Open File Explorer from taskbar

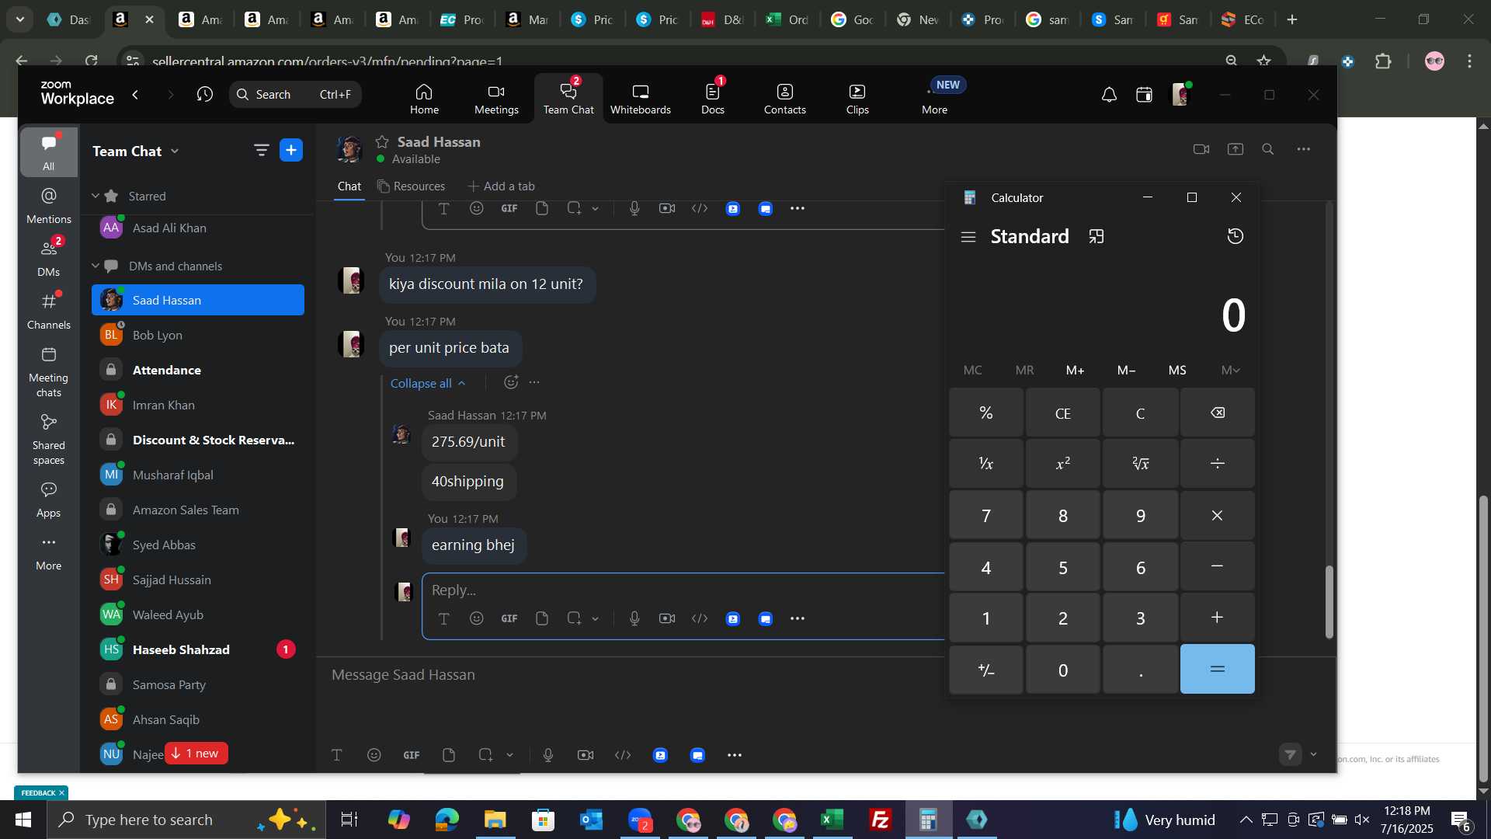pos(495,820)
